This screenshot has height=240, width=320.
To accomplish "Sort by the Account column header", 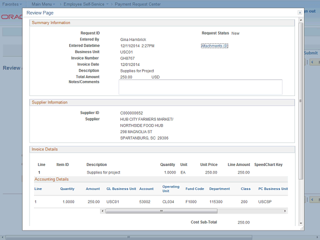I will 146,189.
